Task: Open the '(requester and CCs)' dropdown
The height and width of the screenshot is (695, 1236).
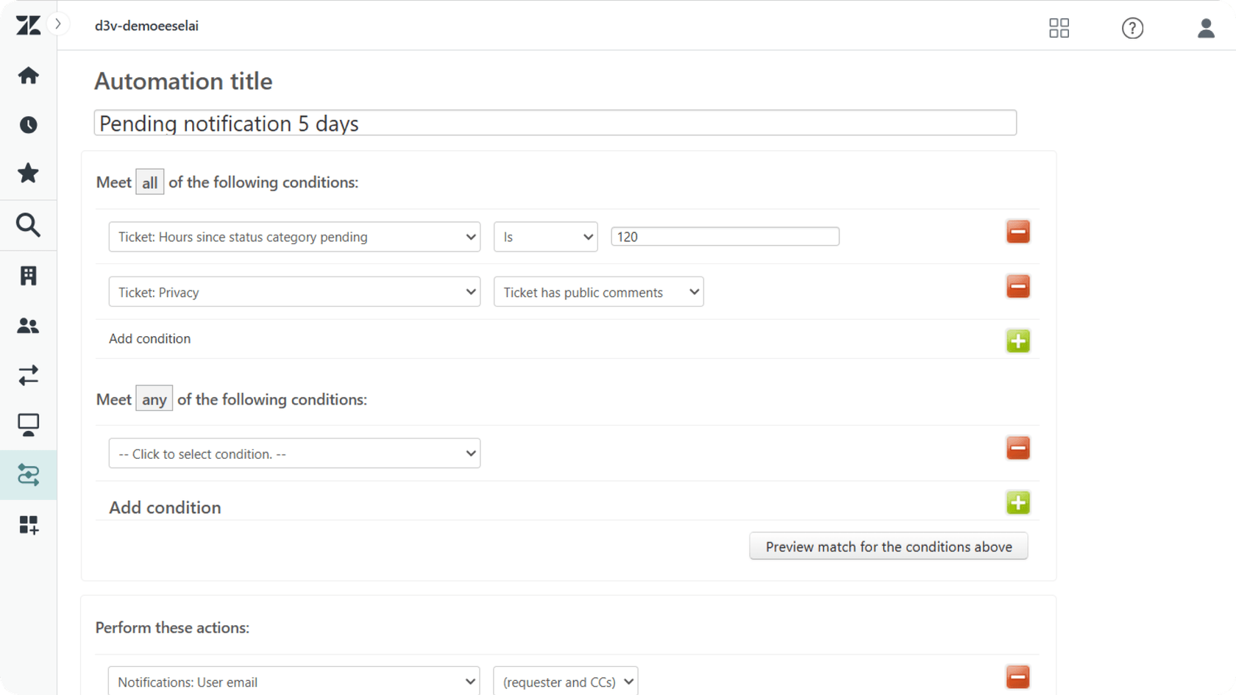Action: pyautogui.click(x=565, y=682)
